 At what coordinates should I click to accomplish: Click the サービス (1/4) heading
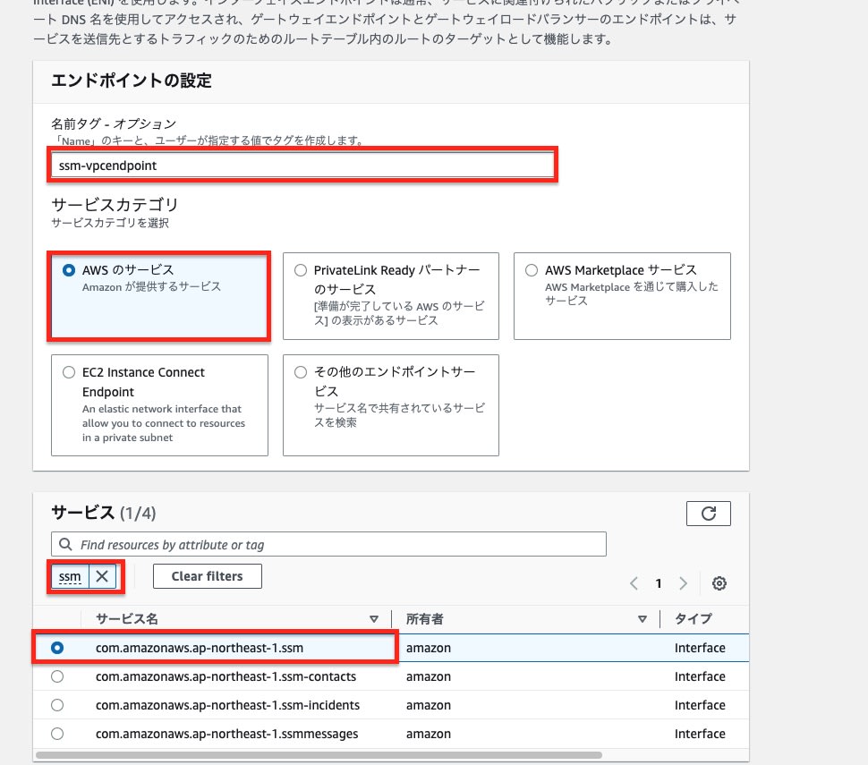coord(104,513)
